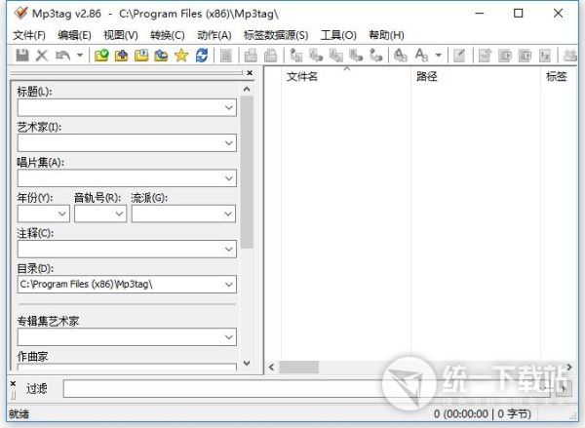Click the Extended tags pencil icon

click(x=459, y=56)
